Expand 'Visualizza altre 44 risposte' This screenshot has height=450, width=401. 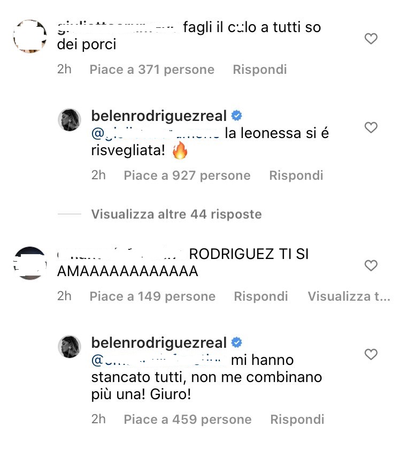click(x=176, y=214)
